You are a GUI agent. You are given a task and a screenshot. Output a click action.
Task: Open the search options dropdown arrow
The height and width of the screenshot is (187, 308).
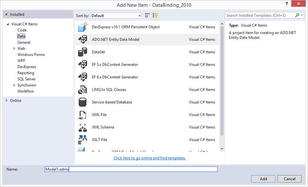coord(302,15)
